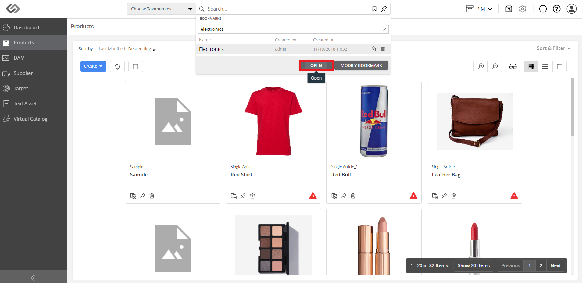Viewport: 582px width, 283px height.
Task: Open Virtual Catalog in the sidebar
Action: pos(34,119)
